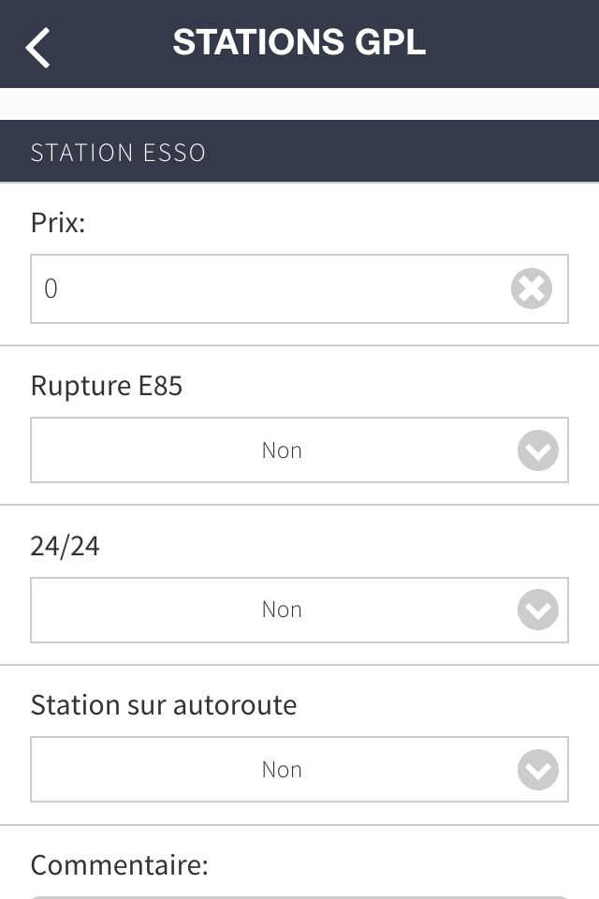Tap the Prix label
Viewport: 599px width, 899px height.
point(58,223)
